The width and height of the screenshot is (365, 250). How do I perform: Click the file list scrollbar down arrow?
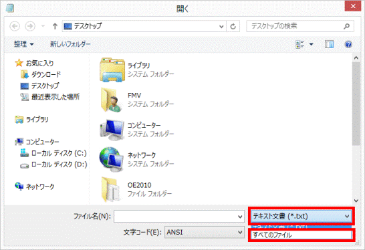click(356, 201)
